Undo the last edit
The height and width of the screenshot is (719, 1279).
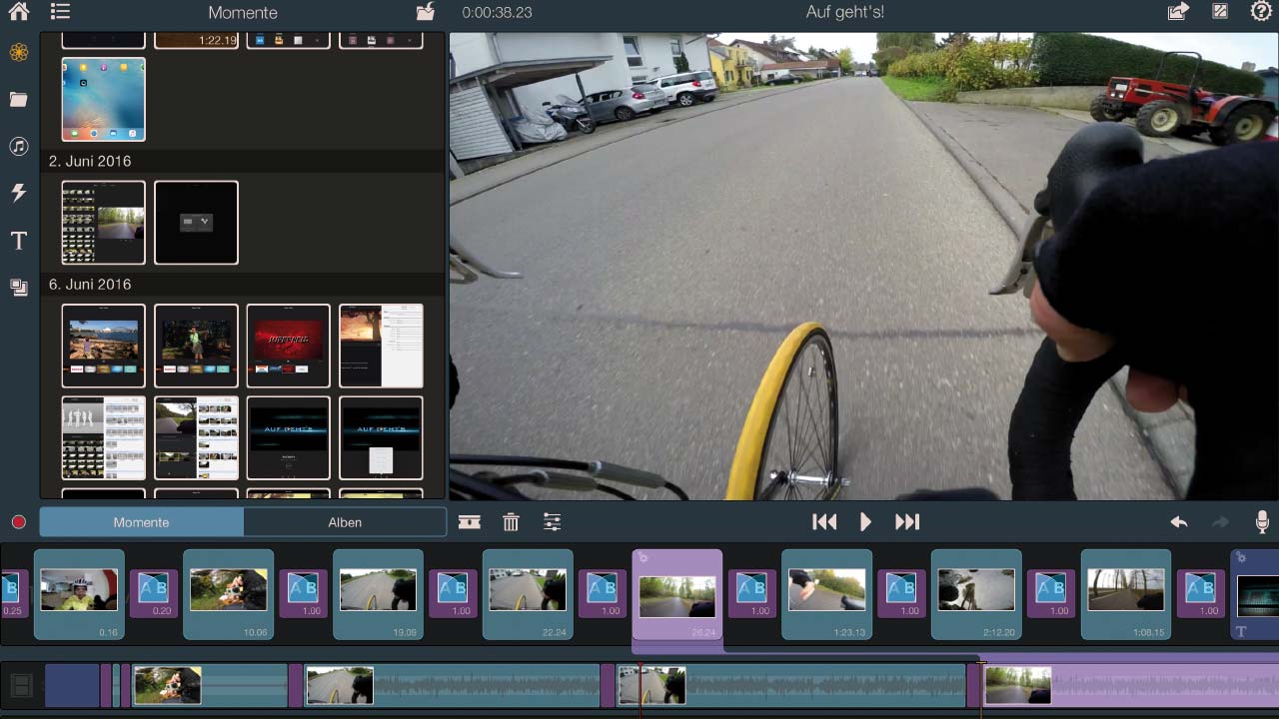pyautogui.click(x=1179, y=522)
